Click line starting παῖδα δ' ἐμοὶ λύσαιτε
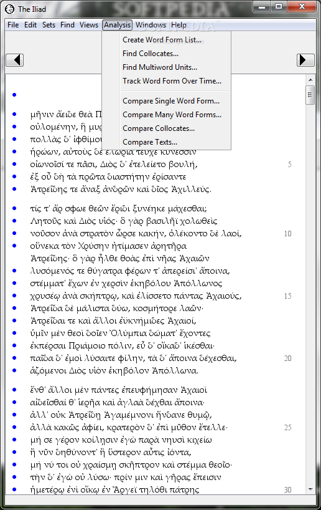 pyautogui.click(x=134, y=358)
